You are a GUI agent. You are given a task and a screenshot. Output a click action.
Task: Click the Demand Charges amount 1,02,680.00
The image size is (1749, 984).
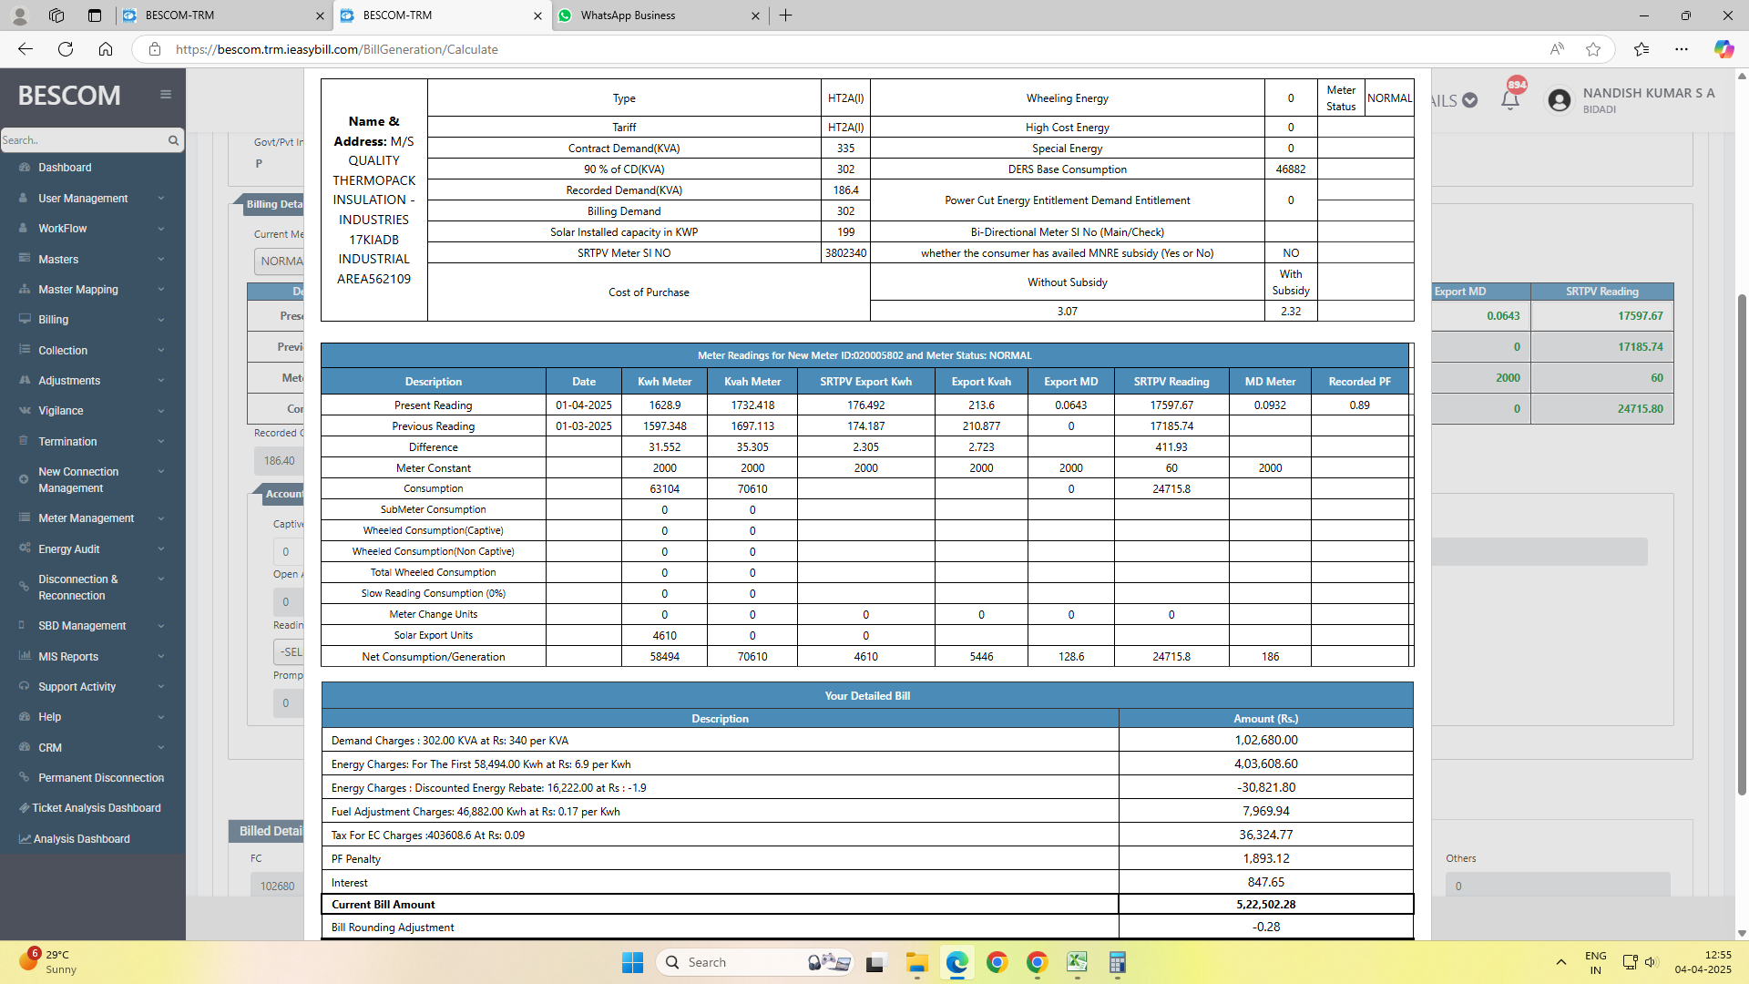(x=1266, y=740)
